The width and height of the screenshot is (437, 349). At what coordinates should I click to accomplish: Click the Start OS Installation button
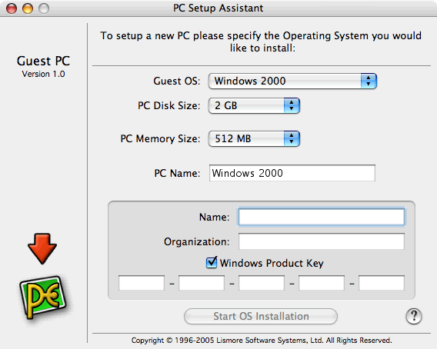261,317
